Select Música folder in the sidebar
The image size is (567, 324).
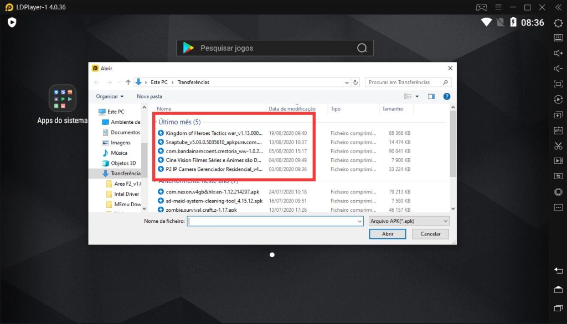[118, 153]
